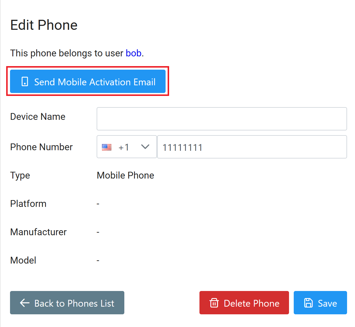Click the phone icon on the activation button

click(x=25, y=82)
